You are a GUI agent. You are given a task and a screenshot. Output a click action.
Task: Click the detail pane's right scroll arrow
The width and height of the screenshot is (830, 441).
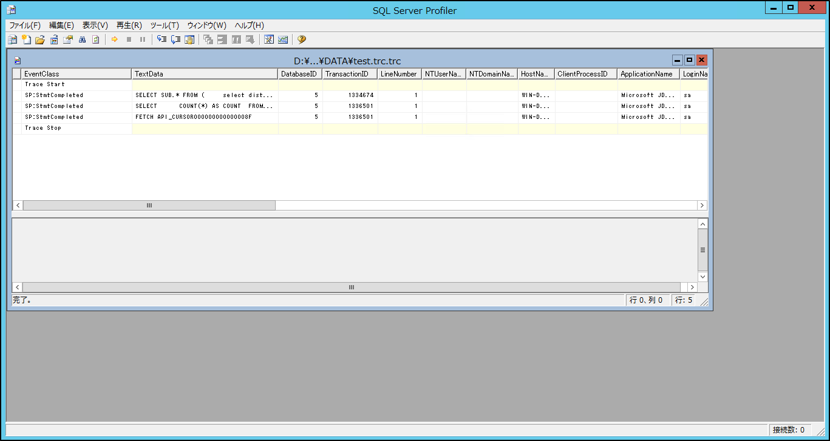[692, 288]
